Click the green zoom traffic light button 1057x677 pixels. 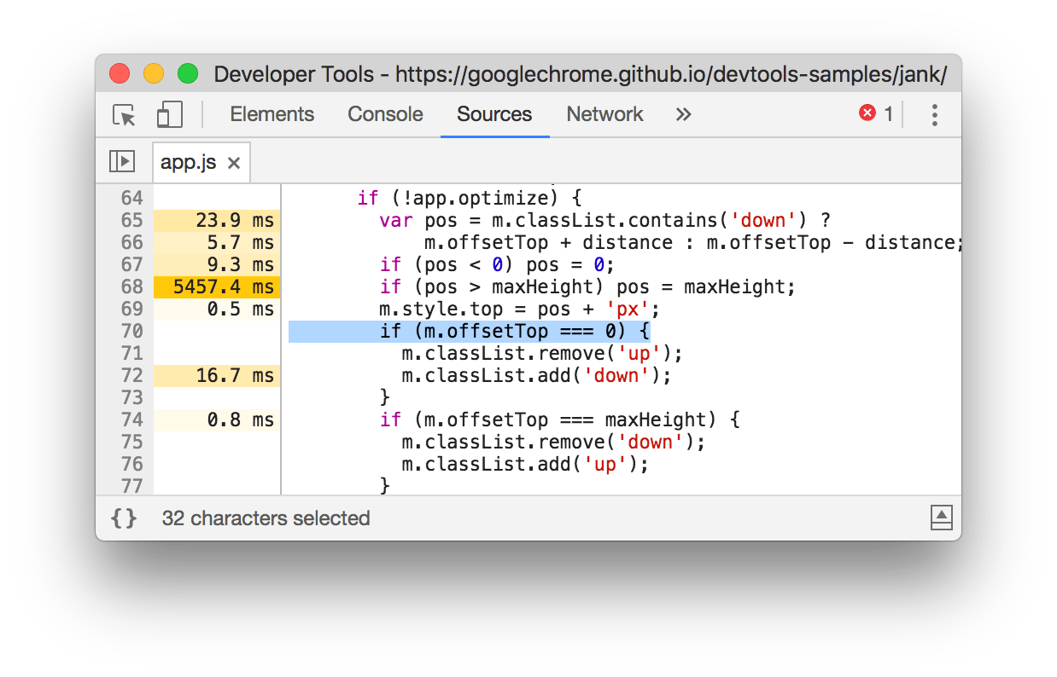click(187, 73)
